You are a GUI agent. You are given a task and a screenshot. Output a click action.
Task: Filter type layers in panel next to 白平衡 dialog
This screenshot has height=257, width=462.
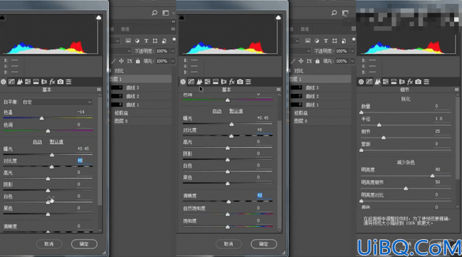pyautogui.click(x=146, y=41)
